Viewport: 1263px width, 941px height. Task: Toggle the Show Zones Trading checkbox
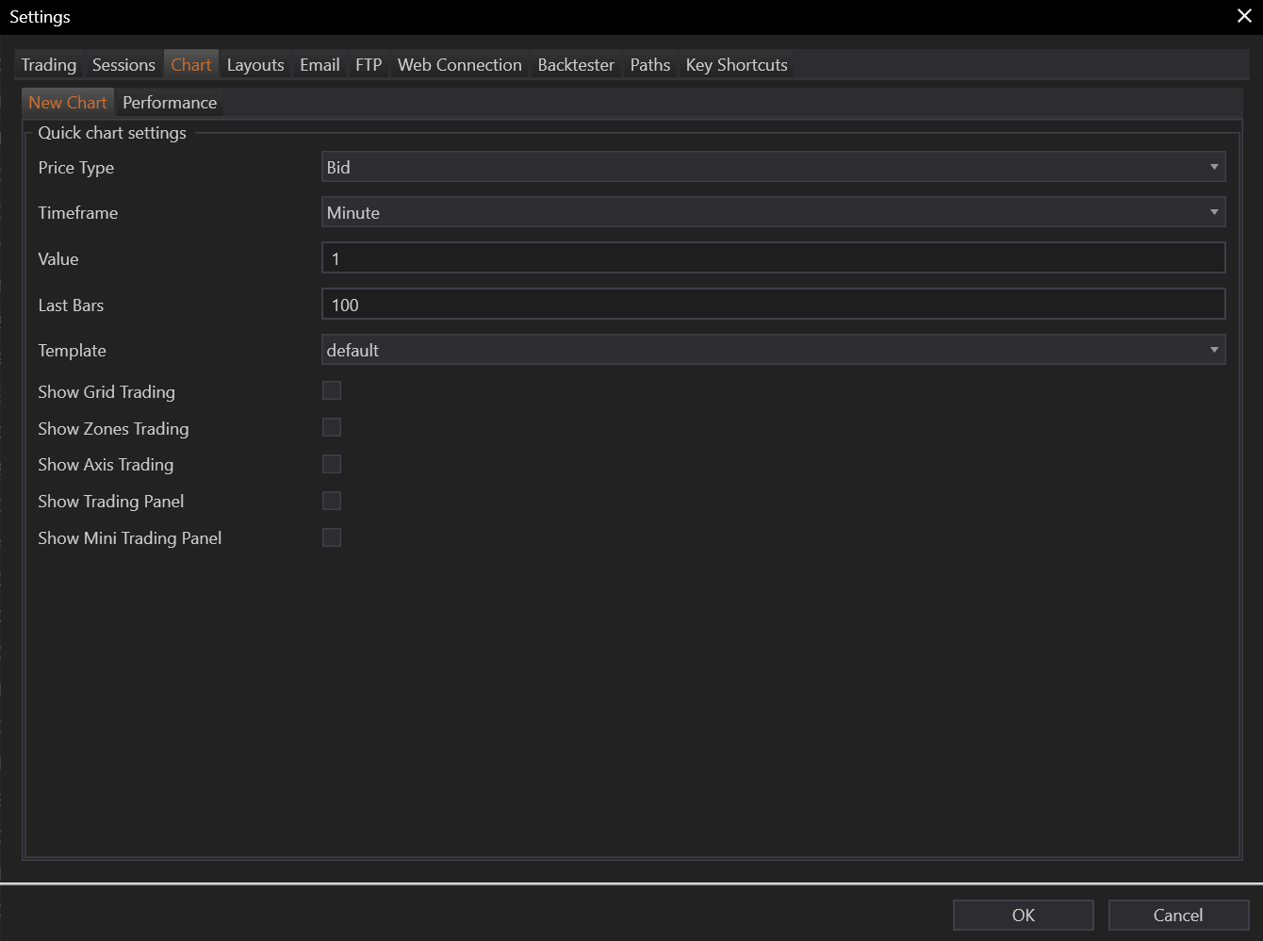332,428
